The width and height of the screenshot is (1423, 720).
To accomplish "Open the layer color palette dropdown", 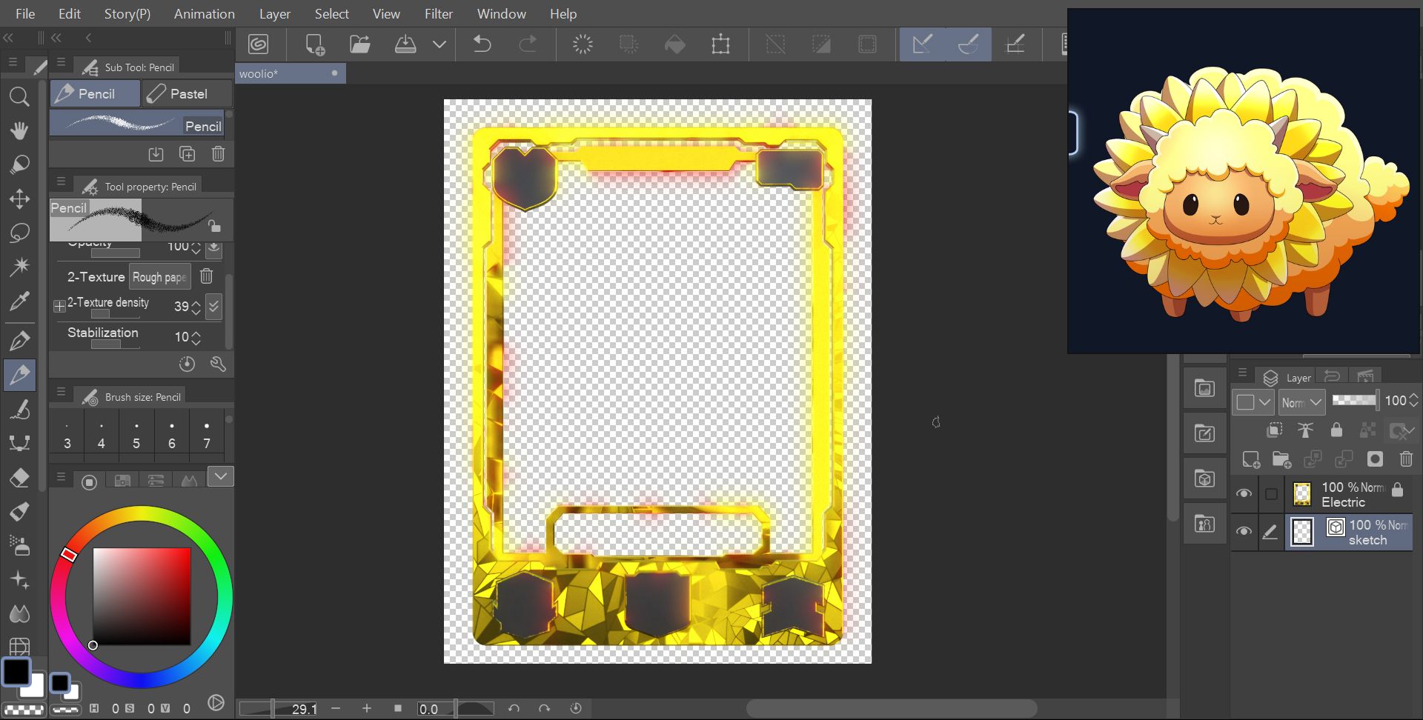I will [1253, 402].
